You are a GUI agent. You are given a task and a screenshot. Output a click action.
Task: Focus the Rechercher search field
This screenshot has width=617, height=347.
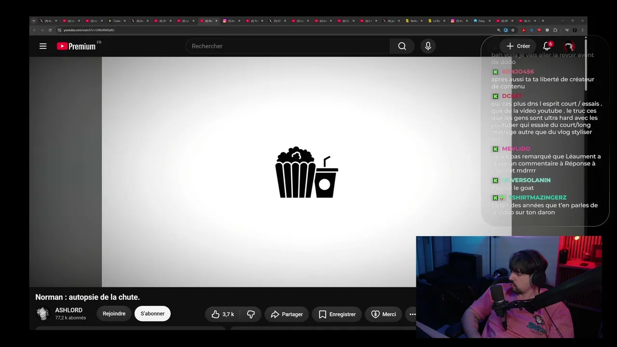288,46
